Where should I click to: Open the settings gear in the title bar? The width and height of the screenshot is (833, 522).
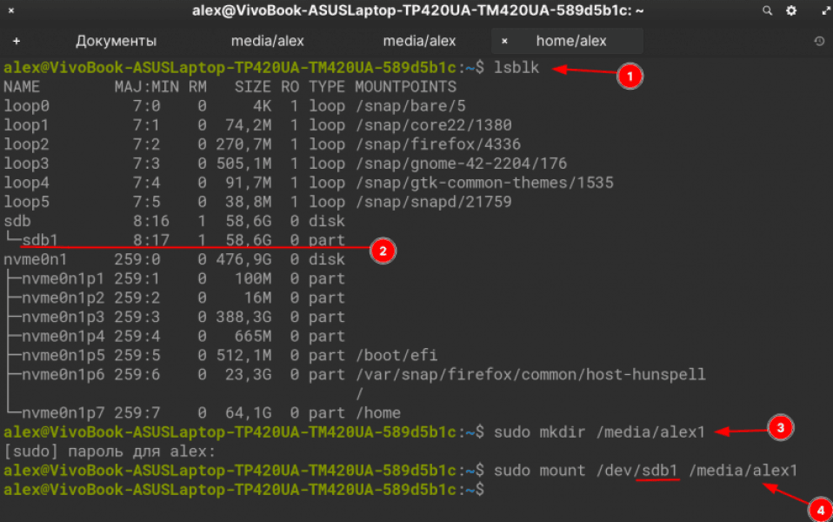[790, 10]
